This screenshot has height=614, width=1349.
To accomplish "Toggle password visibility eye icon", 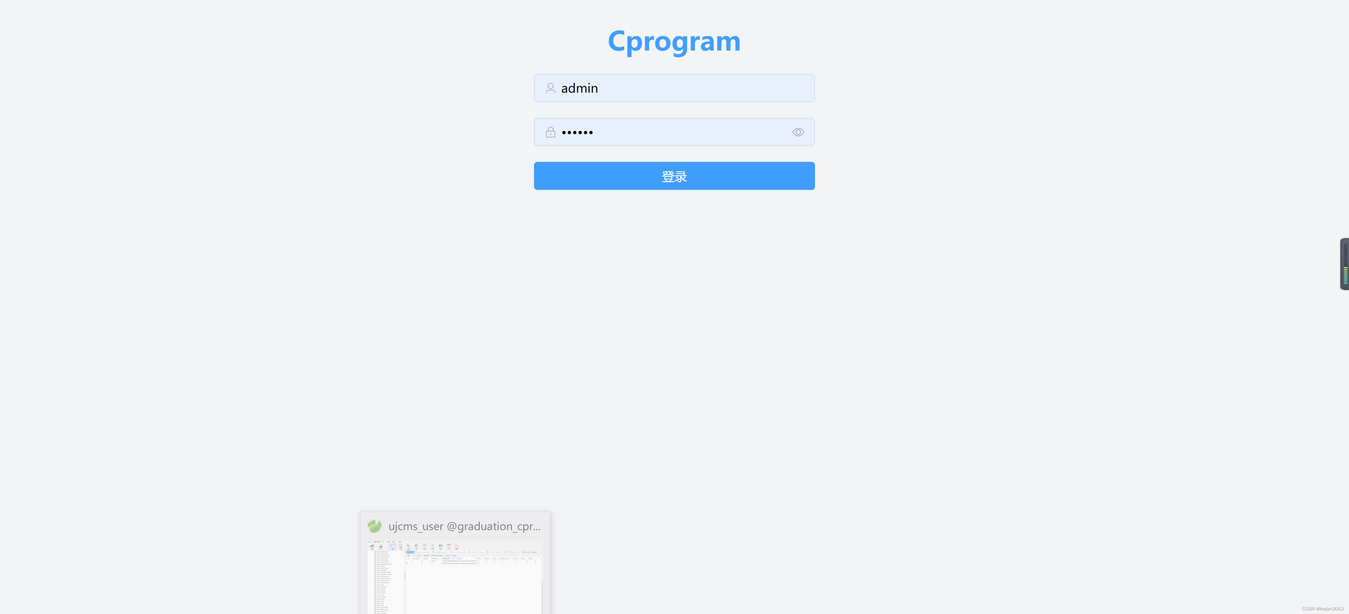I will 797,132.
